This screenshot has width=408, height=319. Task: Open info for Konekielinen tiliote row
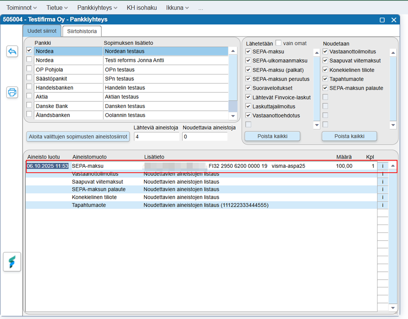(x=383, y=197)
